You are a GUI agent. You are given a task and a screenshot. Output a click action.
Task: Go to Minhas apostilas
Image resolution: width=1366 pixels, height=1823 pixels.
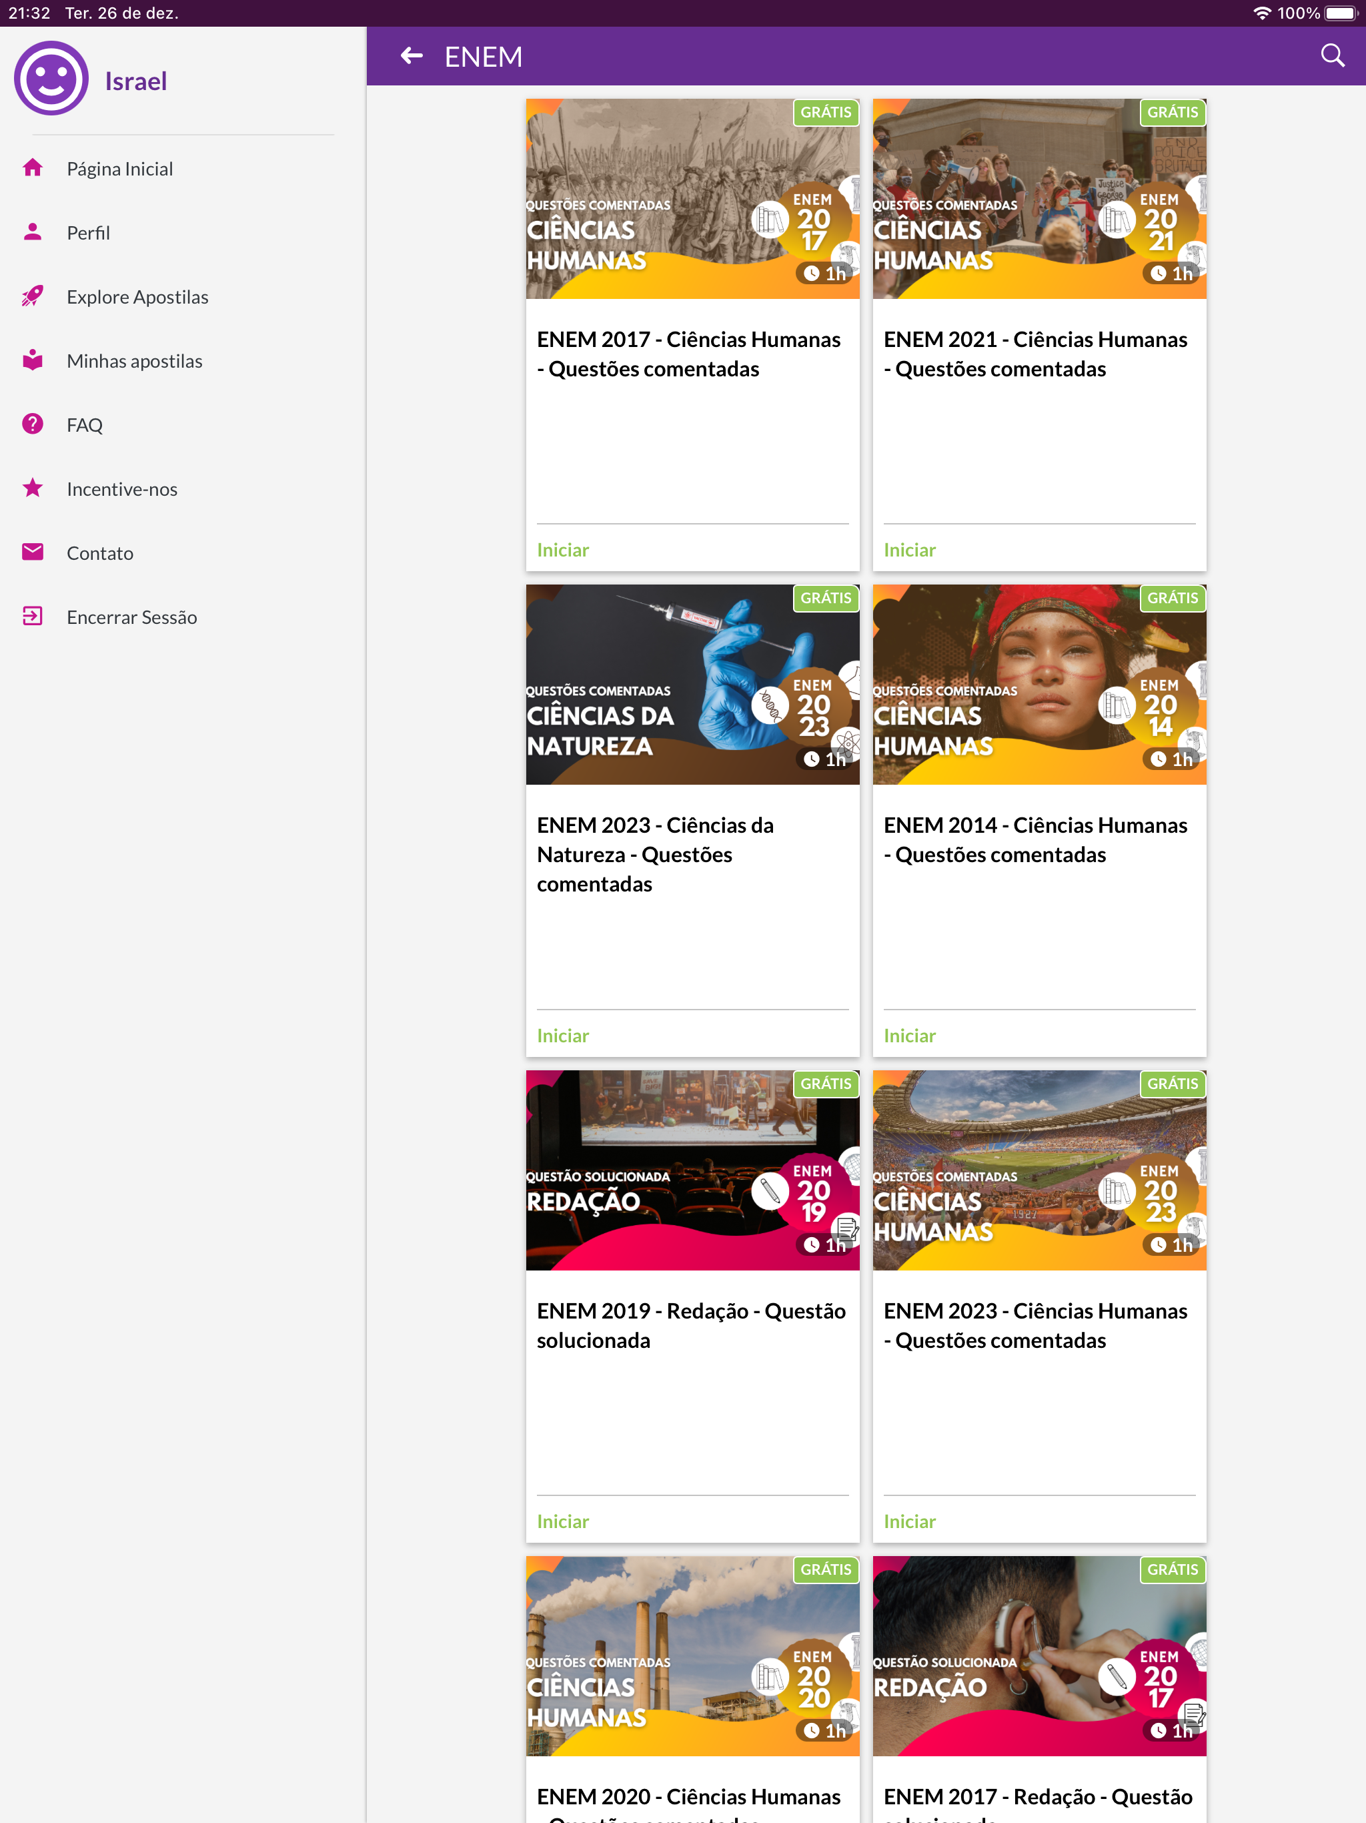pos(183,361)
